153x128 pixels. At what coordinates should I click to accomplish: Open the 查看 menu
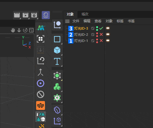click(98, 21)
